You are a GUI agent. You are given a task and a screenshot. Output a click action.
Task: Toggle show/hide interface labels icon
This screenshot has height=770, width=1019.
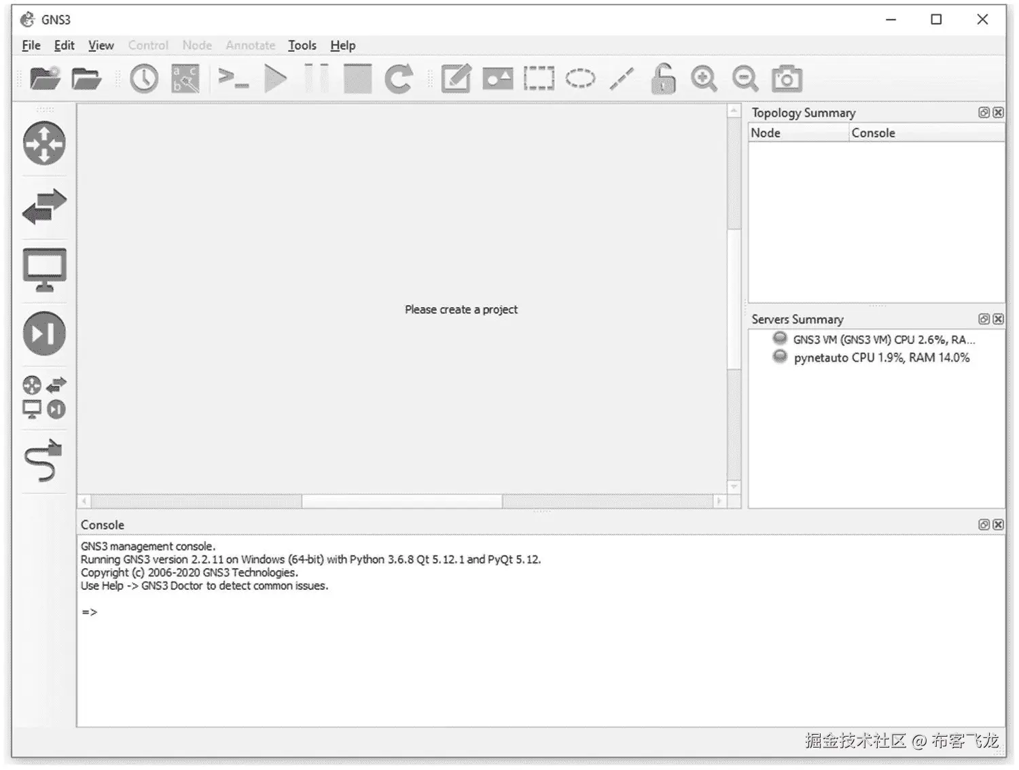coord(185,79)
